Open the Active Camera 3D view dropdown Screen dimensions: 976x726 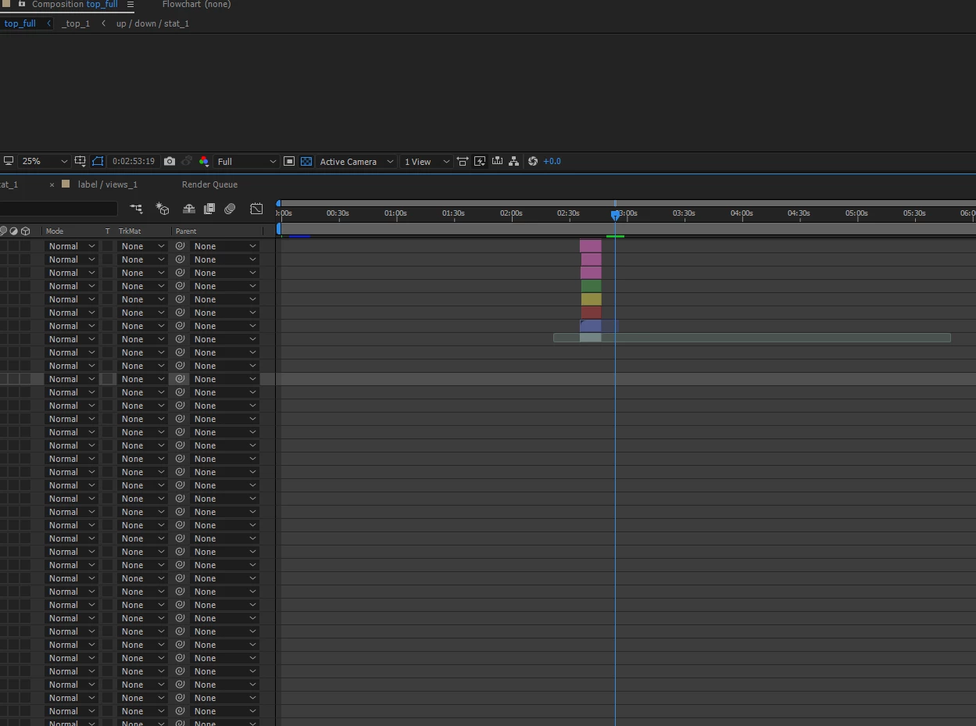point(356,161)
